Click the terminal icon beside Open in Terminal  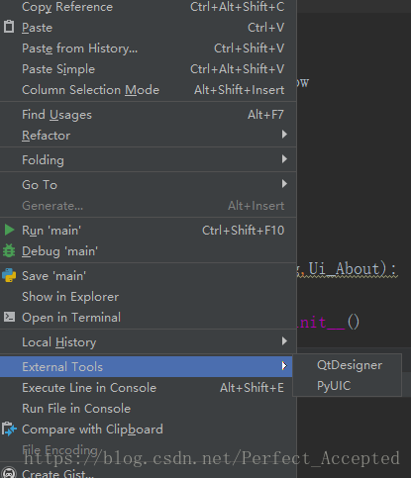pyautogui.click(x=9, y=317)
